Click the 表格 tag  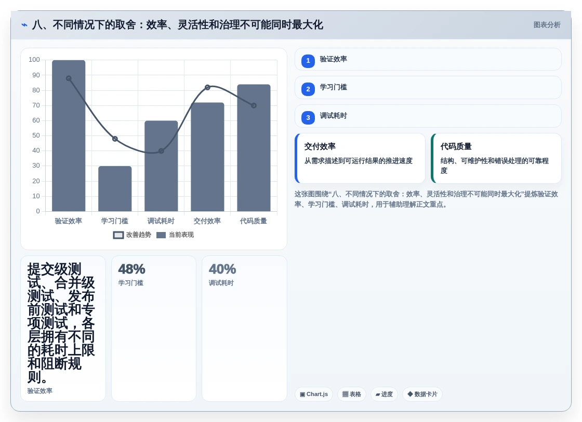point(351,394)
